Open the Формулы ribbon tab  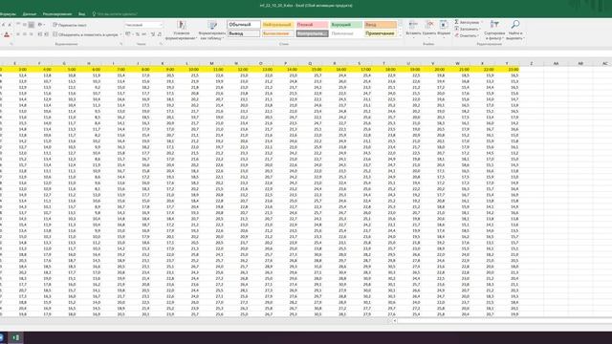click(8, 13)
